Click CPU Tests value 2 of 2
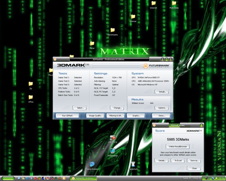Screen dimensions: 226x181 point(77,88)
